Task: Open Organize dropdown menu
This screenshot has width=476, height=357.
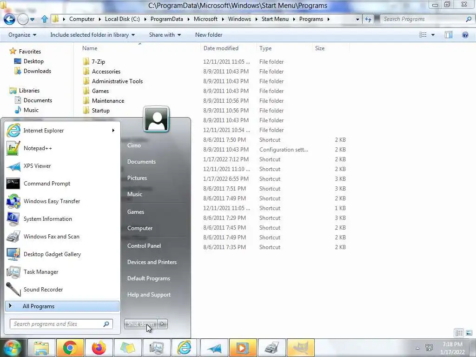Action: coord(22,35)
